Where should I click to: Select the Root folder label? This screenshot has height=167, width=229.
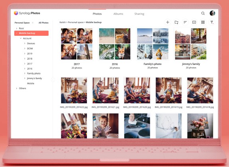click(x=22, y=28)
